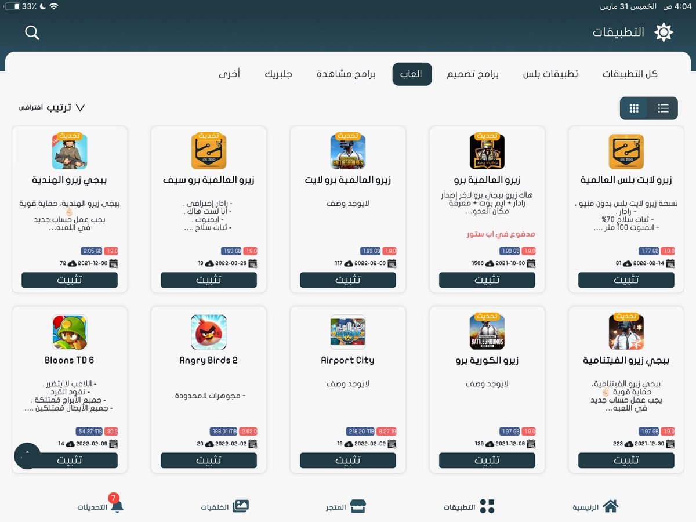Install زيرو لايت بلس العالمية with تثبيت
Screen dimensions: 696x522
(626, 280)
